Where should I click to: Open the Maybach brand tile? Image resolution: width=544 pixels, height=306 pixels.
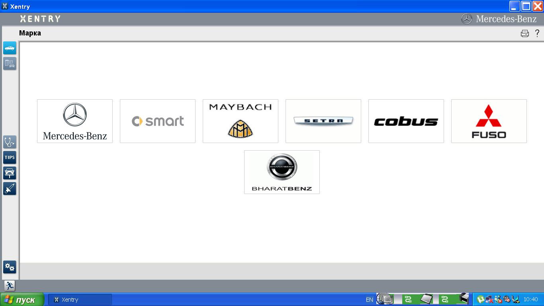point(241,121)
